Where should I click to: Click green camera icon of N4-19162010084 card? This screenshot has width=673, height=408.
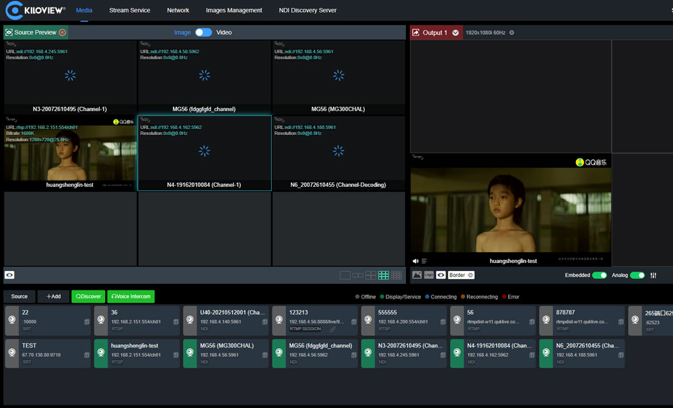[457, 353]
